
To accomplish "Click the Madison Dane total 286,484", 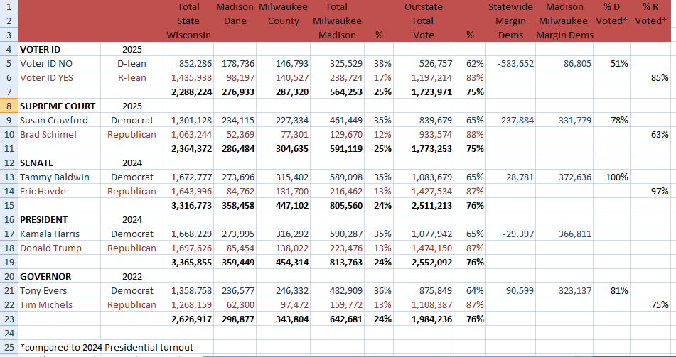I will (235, 148).
